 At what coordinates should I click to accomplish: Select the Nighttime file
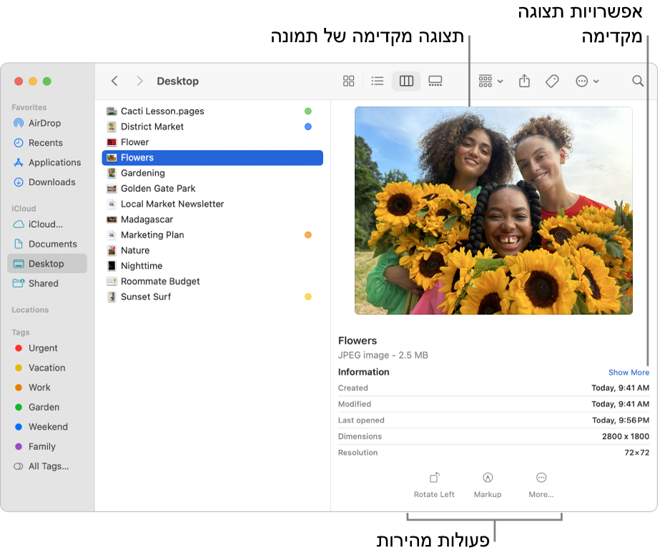coord(212,266)
